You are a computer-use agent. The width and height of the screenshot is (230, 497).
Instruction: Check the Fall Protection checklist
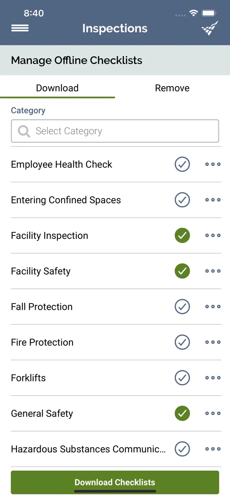pyautogui.click(x=182, y=306)
